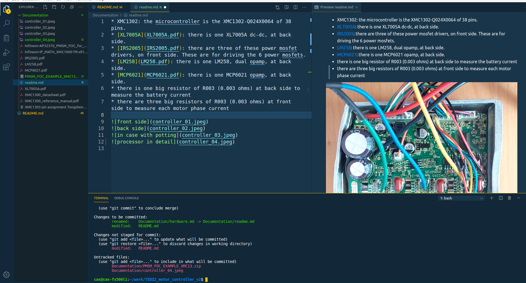
Task: Kill the terminal with the trash icon
Action: click(x=510, y=198)
